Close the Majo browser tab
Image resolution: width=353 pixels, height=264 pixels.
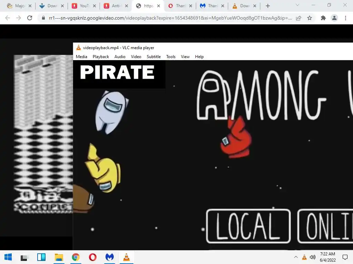click(x=30, y=6)
